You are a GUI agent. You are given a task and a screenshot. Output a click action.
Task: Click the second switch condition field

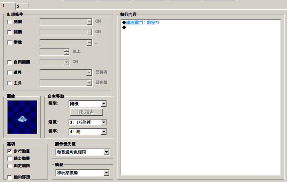(x=63, y=32)
